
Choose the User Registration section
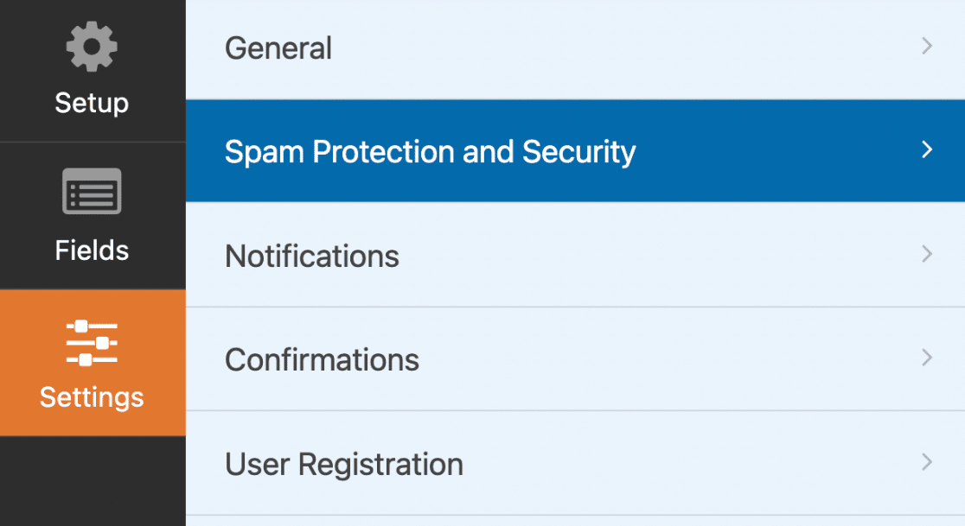tap(344, 464)
